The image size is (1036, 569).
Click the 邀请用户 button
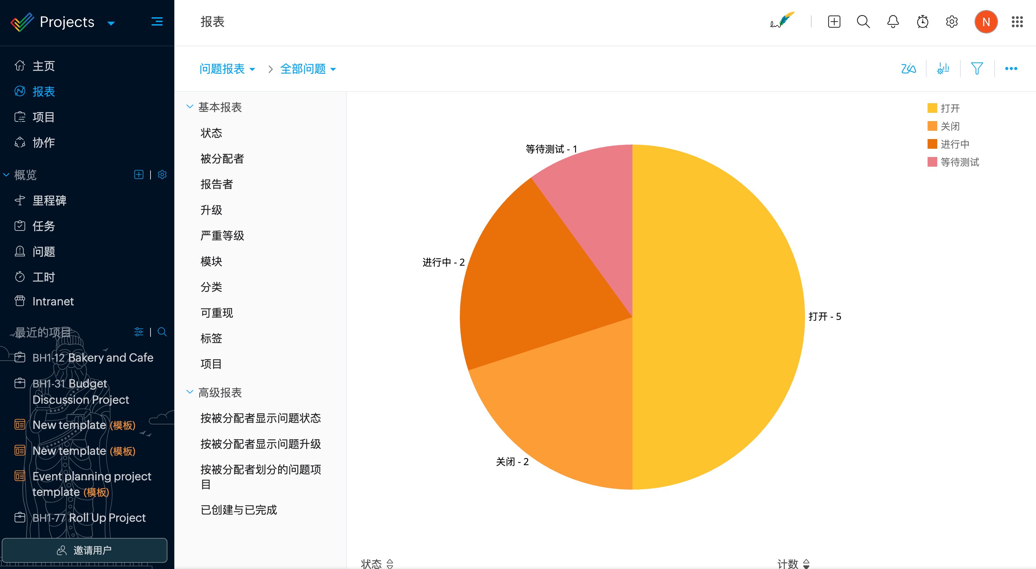tap(85, 550)
